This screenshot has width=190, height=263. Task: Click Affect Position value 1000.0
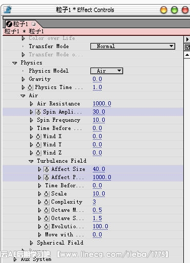pyautogui.click(x=102, y=178)
